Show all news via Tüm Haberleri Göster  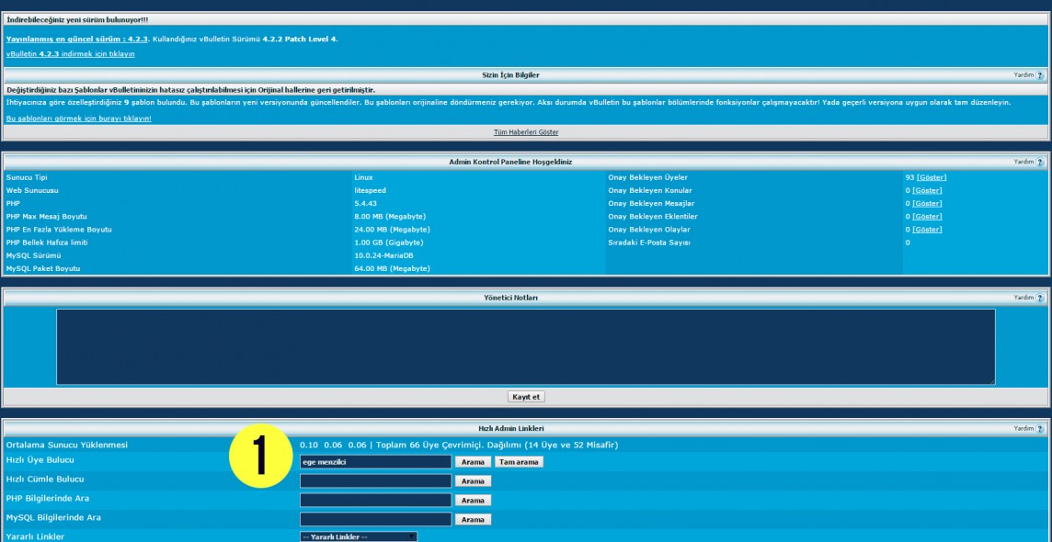(526, 132)
